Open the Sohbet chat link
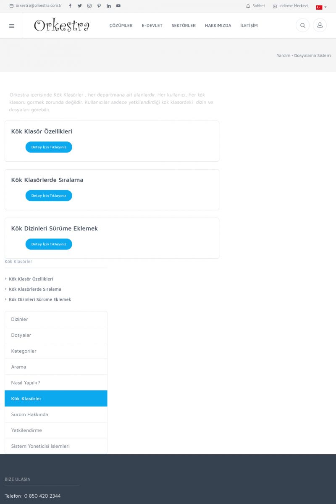This screenshot has width=336, height=504. click(256, 6)
